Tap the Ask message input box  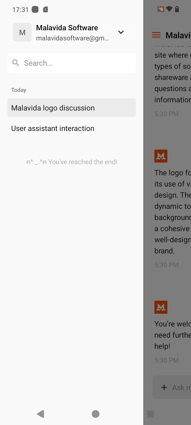180,388
